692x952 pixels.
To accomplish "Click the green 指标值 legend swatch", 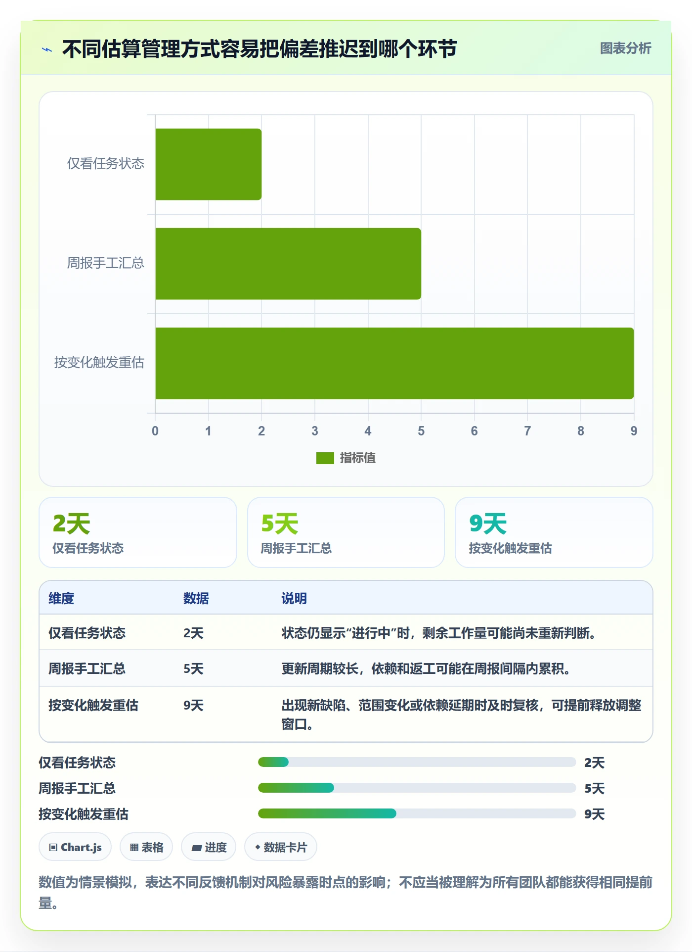I will [325, 458].
